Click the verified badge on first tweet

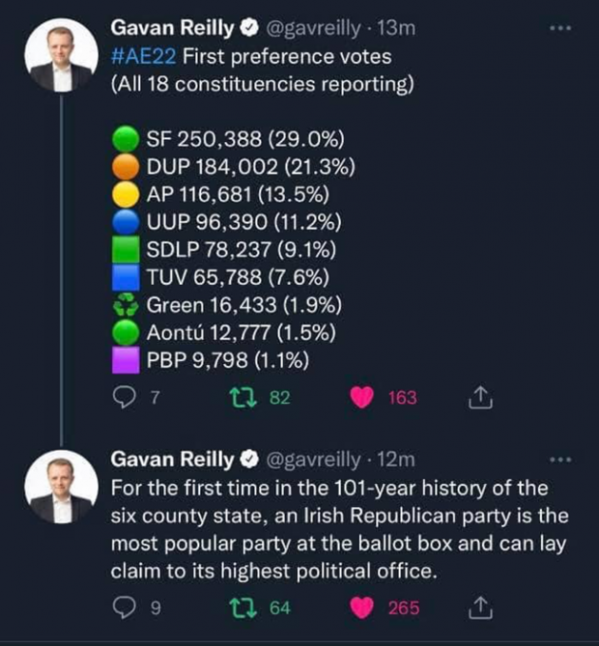point(249,28)
